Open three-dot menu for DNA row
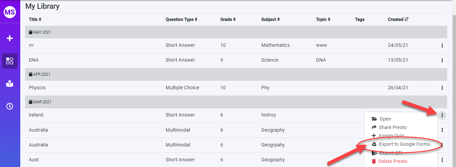The image size is (456, 167). pyautogui.click(x=442, y=60)
